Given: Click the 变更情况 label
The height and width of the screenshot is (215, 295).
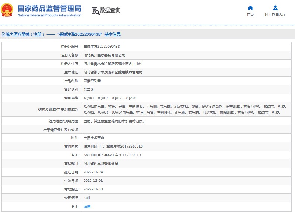Looking at the screenshot, I should click(71, 198).
